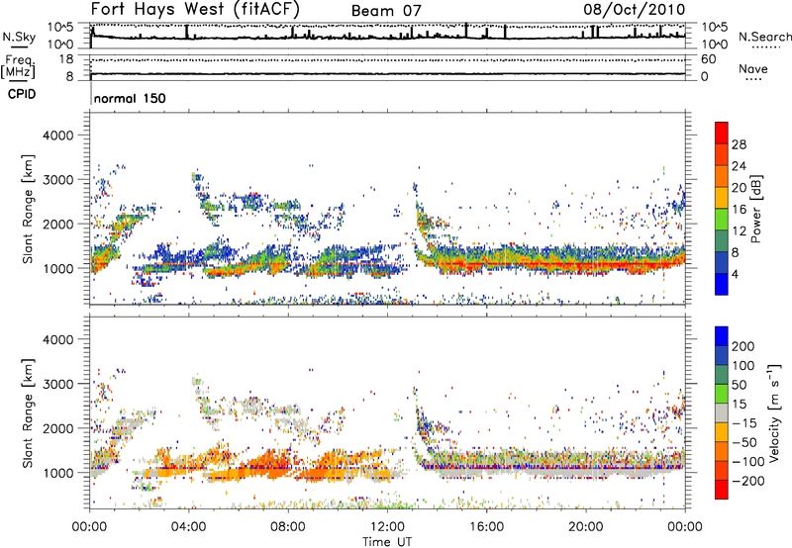Click the "4000" tick of the power plot

57,136
